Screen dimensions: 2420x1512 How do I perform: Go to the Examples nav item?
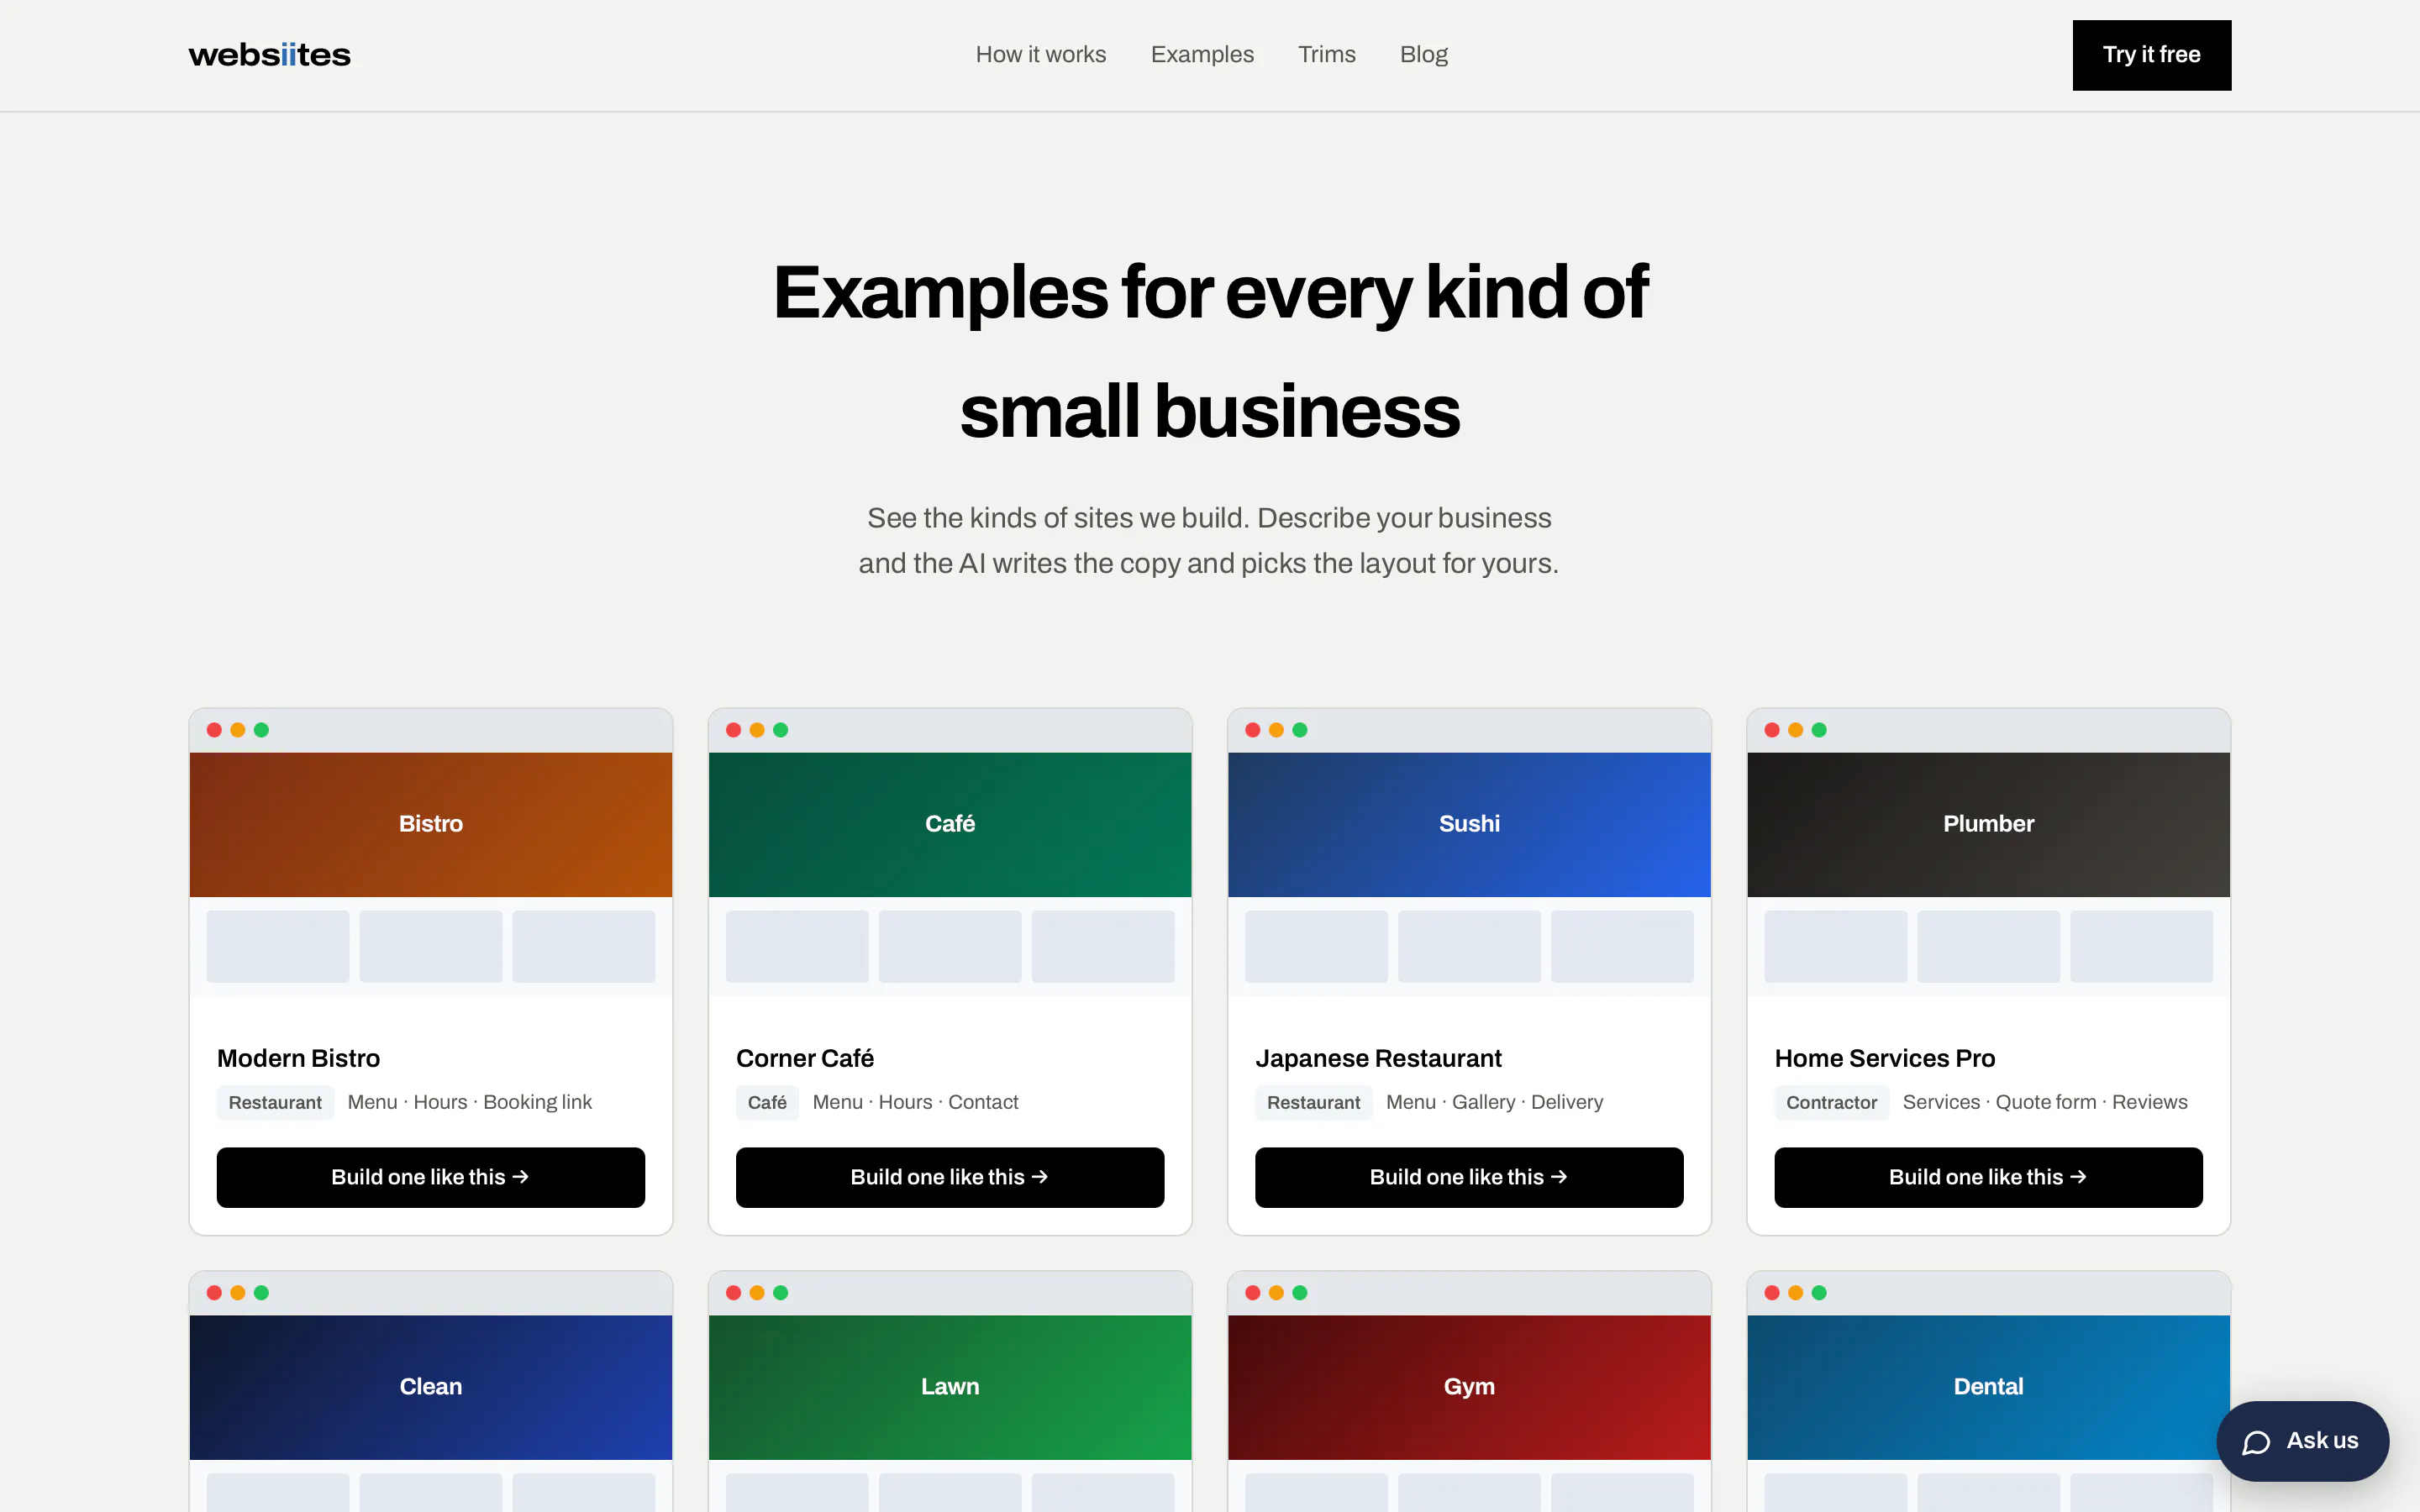(1201, 55)
